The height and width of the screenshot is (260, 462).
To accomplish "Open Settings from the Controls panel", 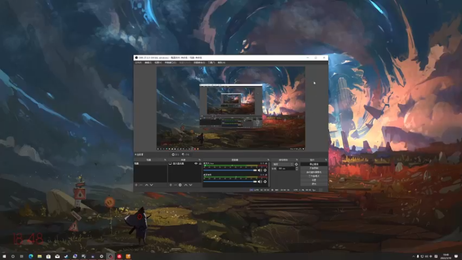I will 314,180.
